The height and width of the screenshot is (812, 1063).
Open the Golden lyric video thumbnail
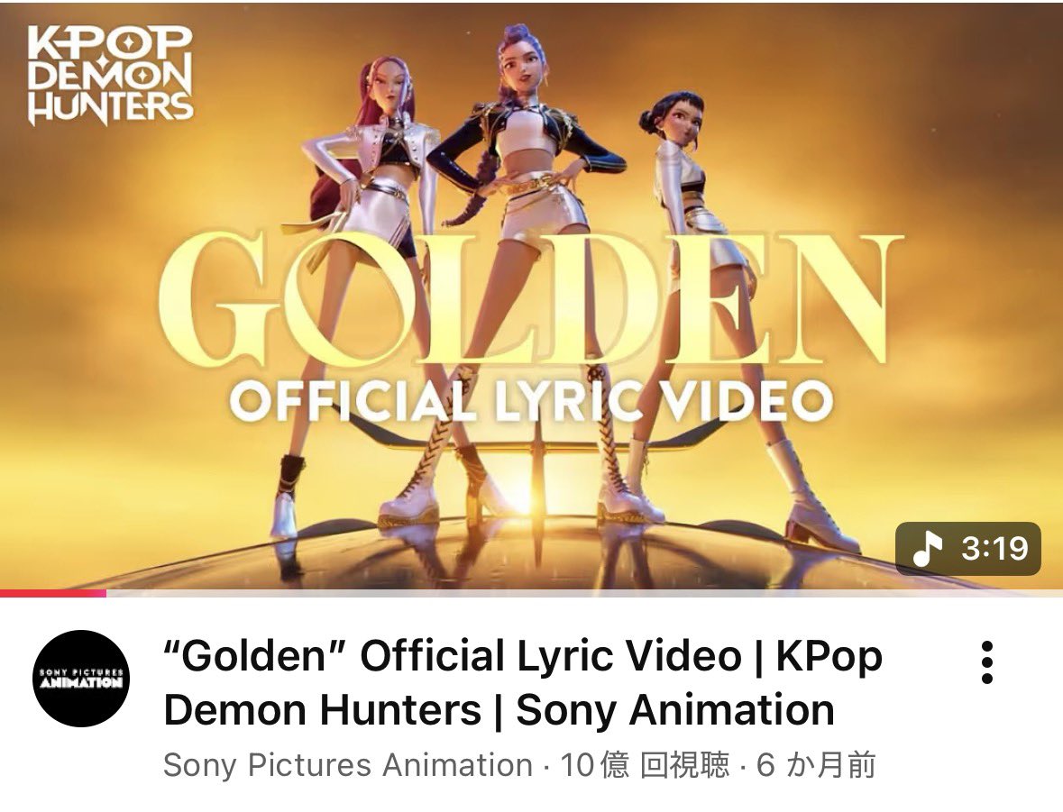pyautogui.click(x=532, y=297)
